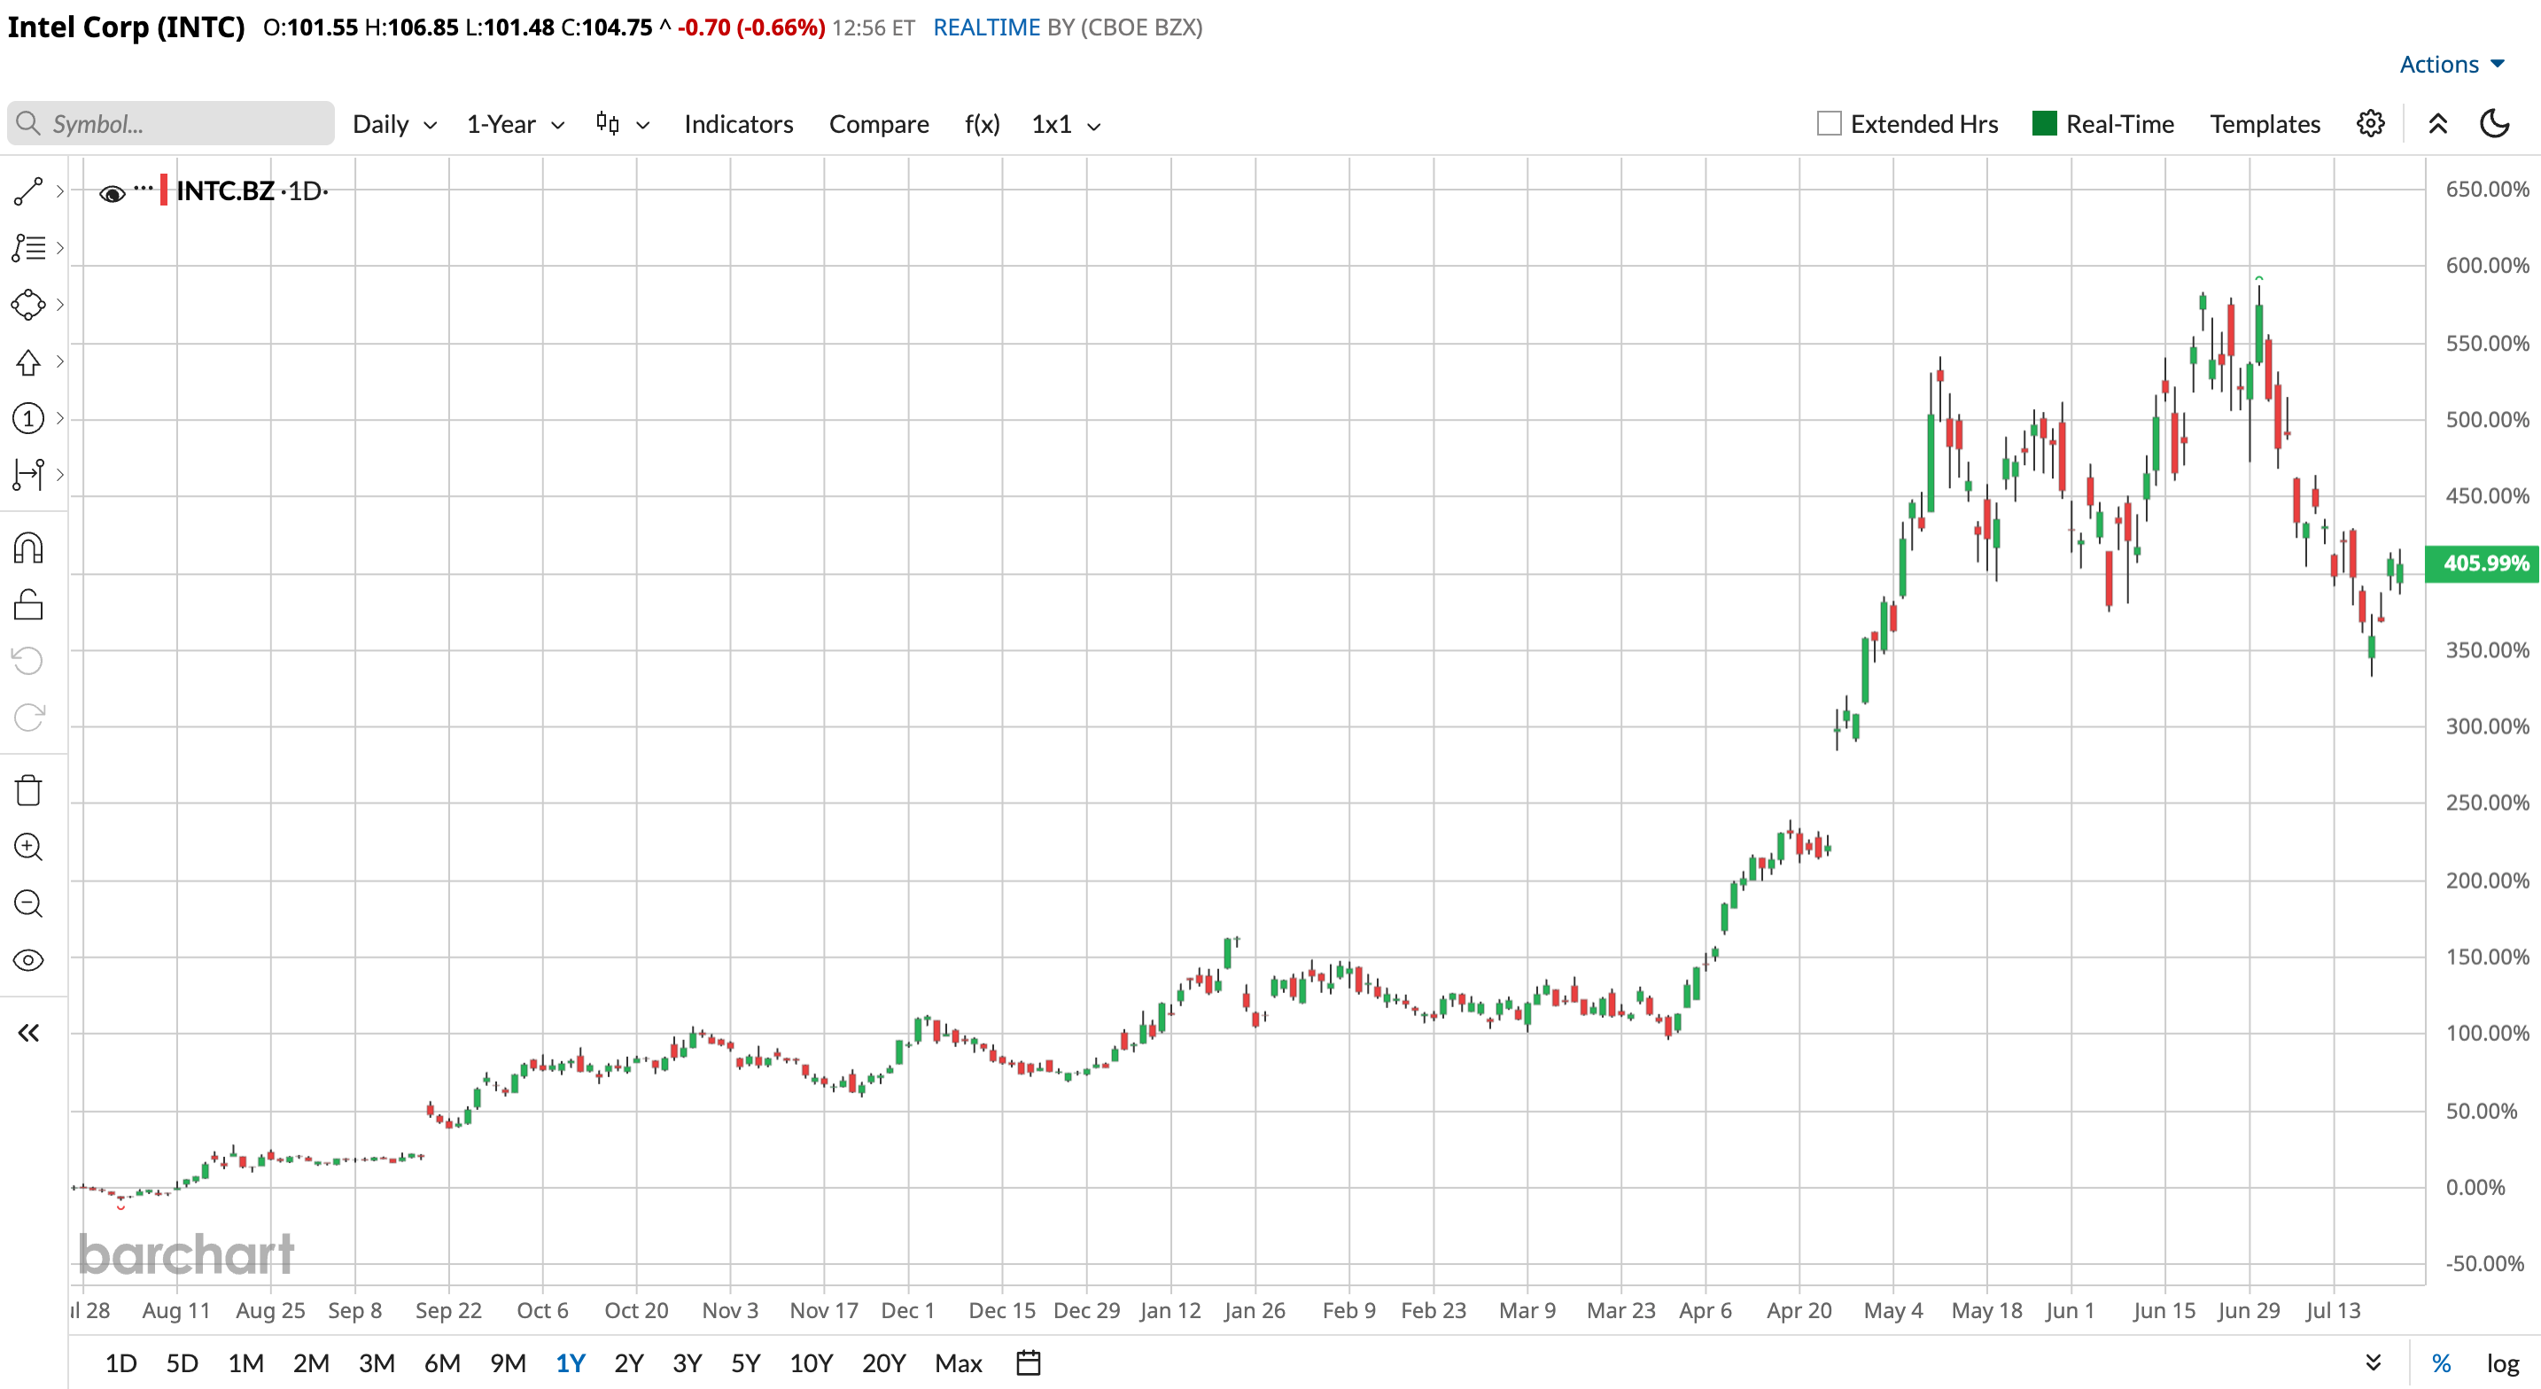Open the Daily frequency dropdown
This screenshot has width=2541, height=1389.
click(x=394, y=124)
